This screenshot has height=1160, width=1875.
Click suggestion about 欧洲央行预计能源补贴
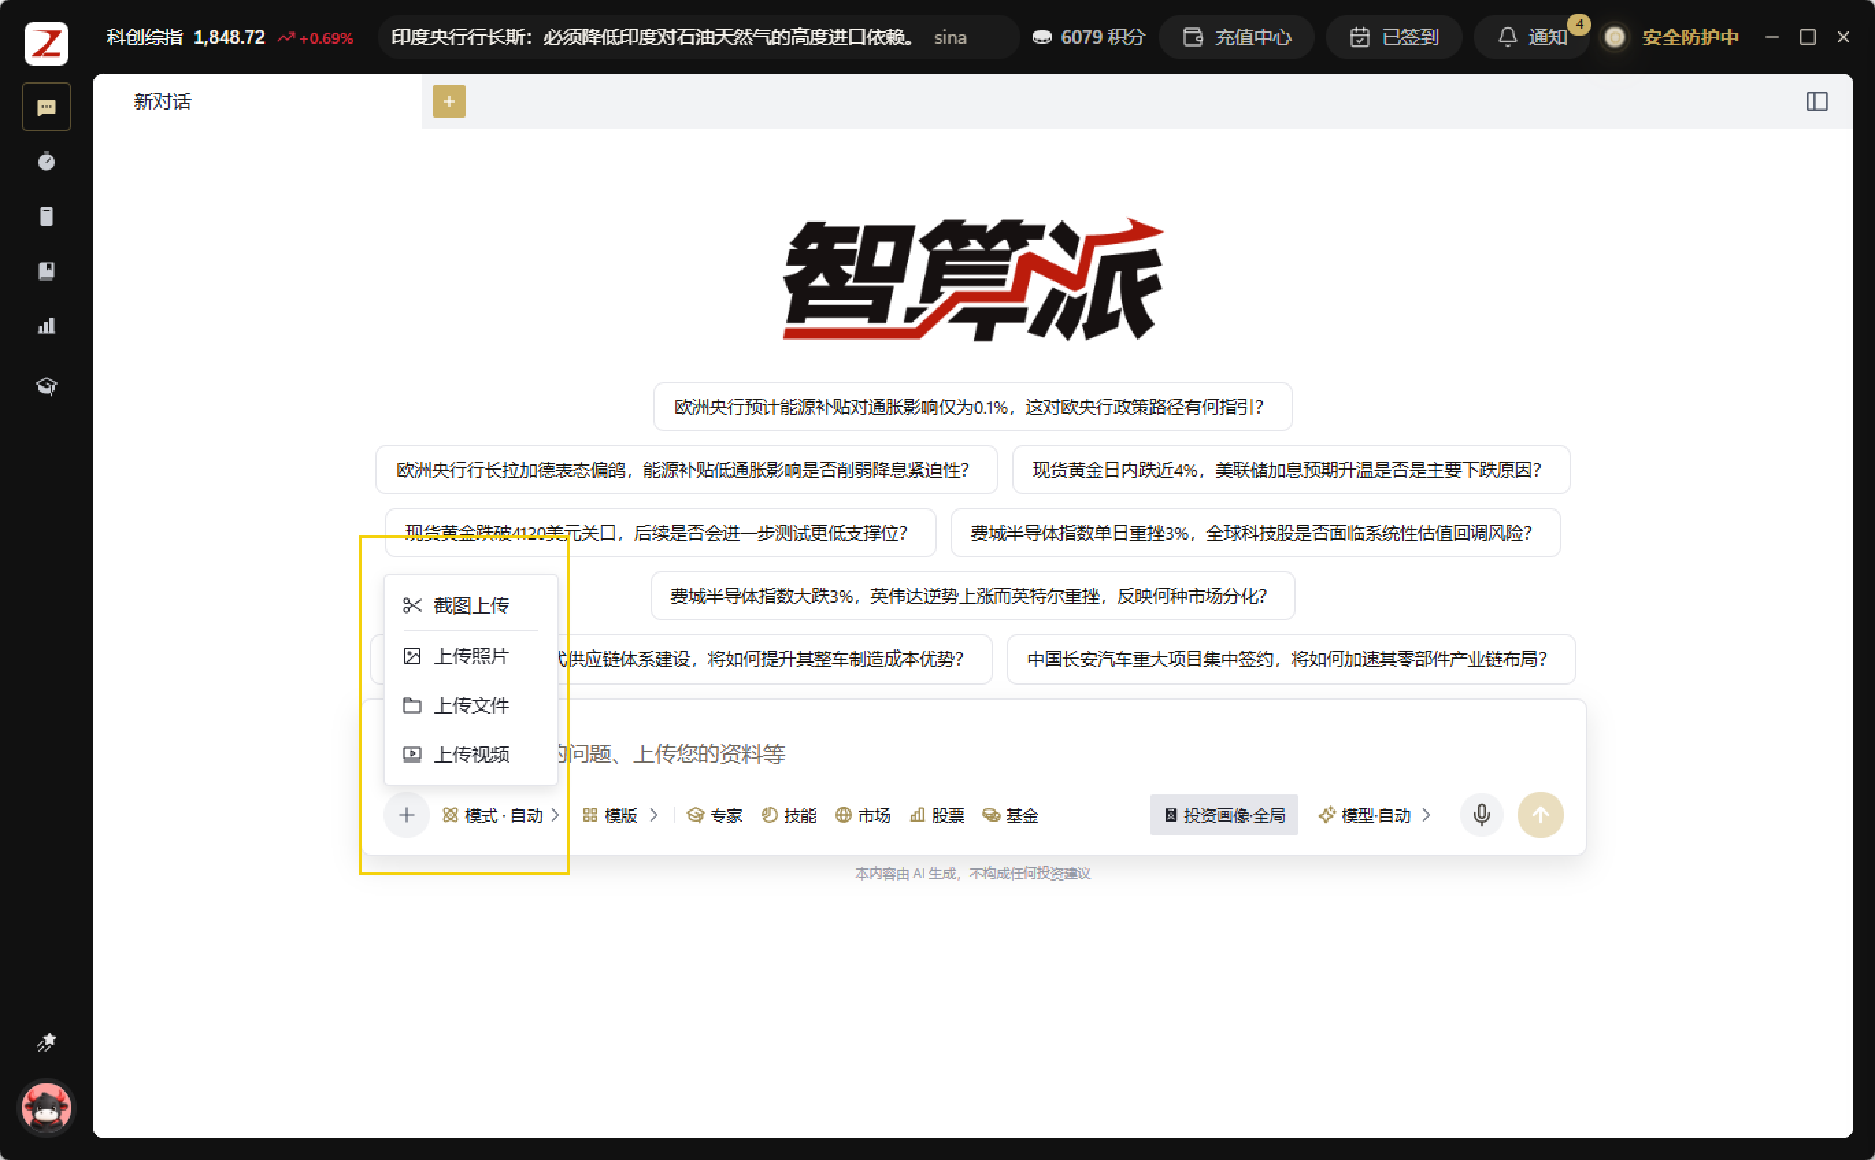(x=972, y=407)
